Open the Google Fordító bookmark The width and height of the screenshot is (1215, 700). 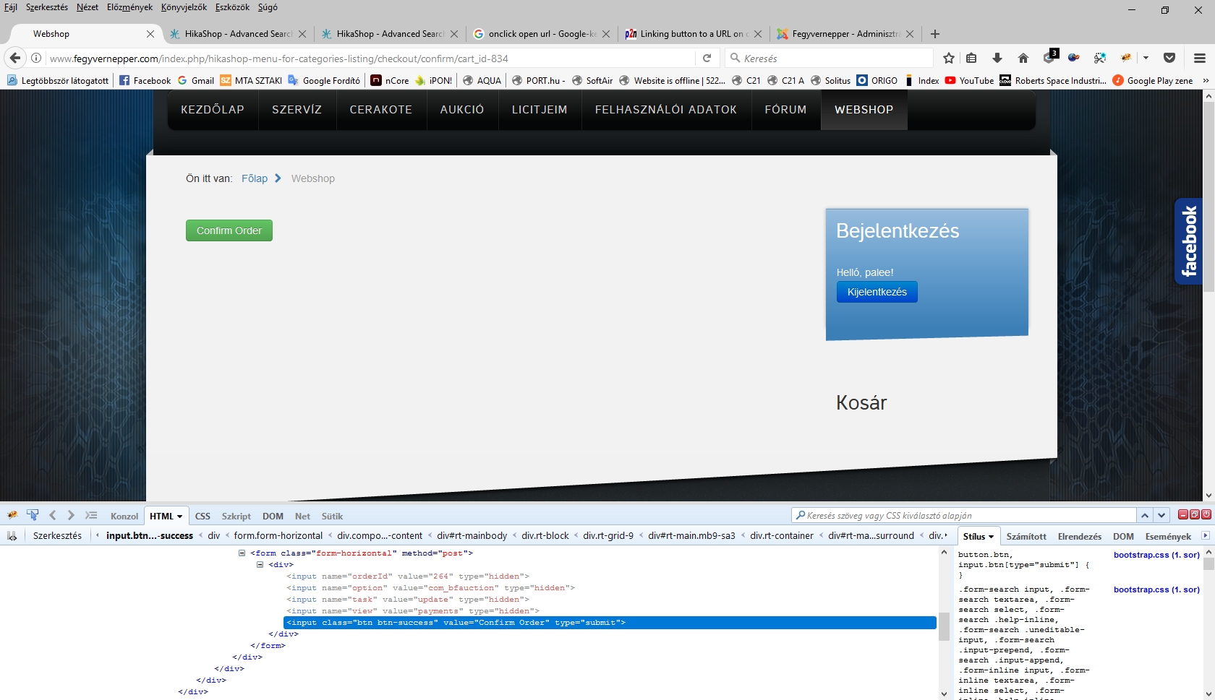pos(324,80)
